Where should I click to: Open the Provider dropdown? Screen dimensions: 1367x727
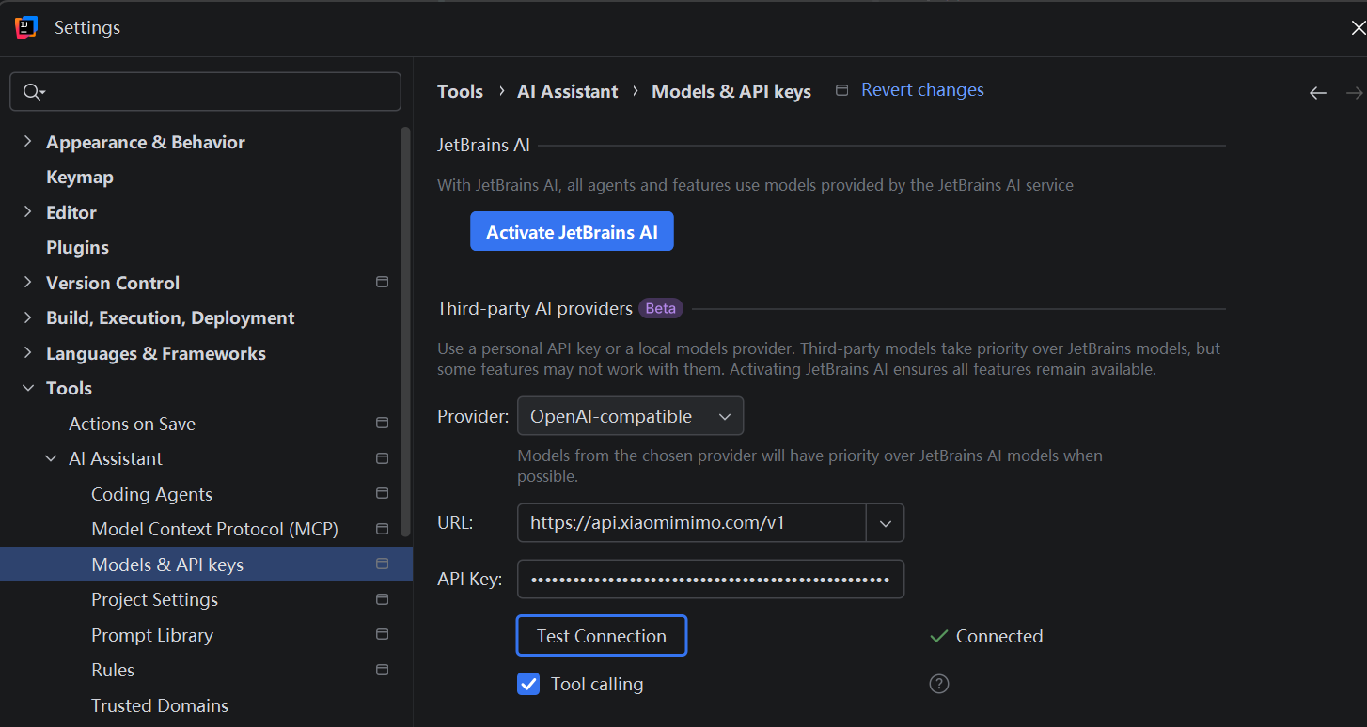click(x=630, y=416)
